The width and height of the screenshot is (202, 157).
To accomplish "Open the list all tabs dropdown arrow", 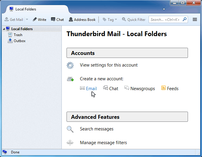I will 164,9.
